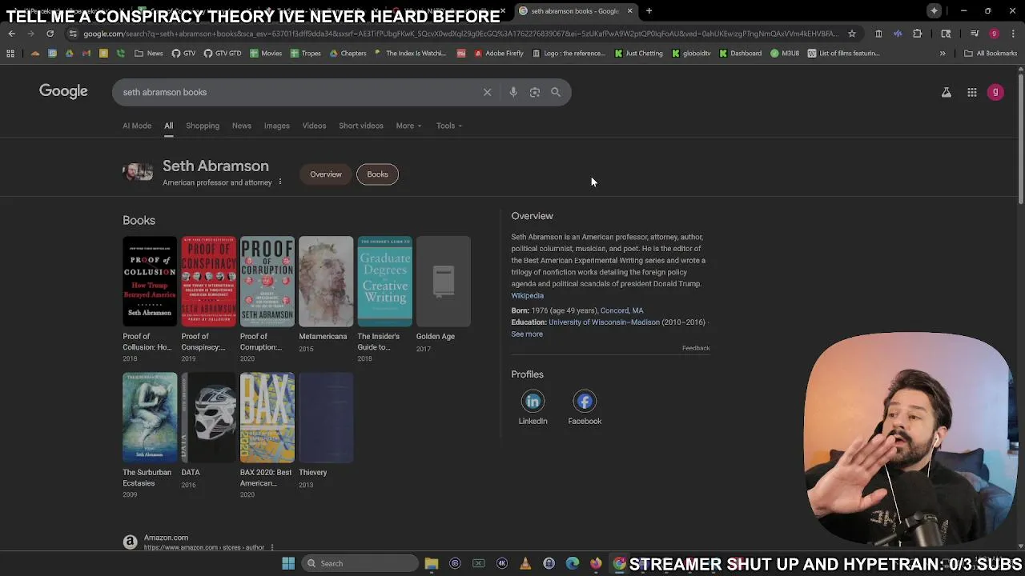Reload the page in Chrome
Screen dimensions: 1025x576
coord(50,34)
